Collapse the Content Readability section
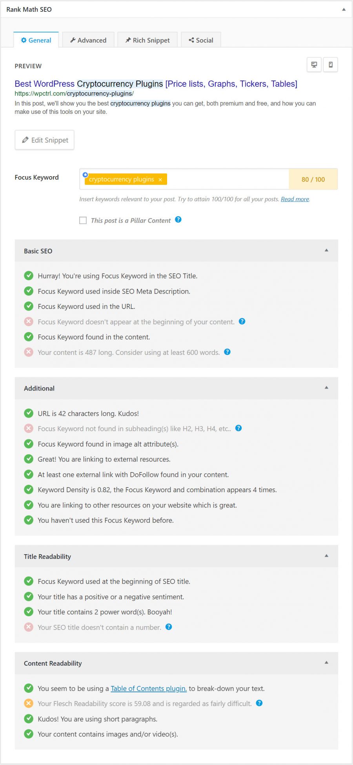Screen dimensions: 353x765 (326, 663)
